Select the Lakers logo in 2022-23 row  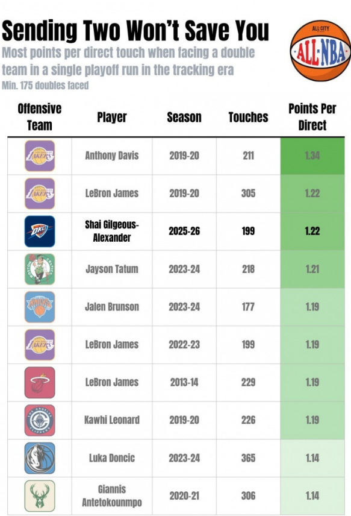point(40,345)
